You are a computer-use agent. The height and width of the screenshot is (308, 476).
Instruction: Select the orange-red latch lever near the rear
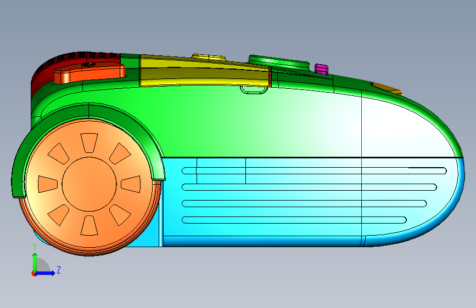tap(89, 72)
